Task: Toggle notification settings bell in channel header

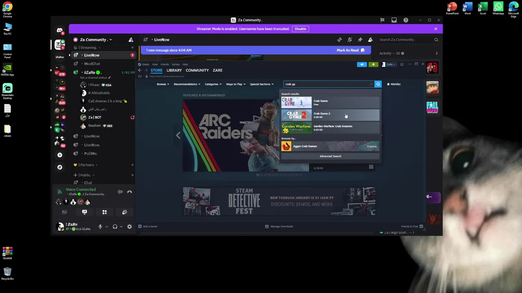Action: pyautogui.click(x=349, y=39)
